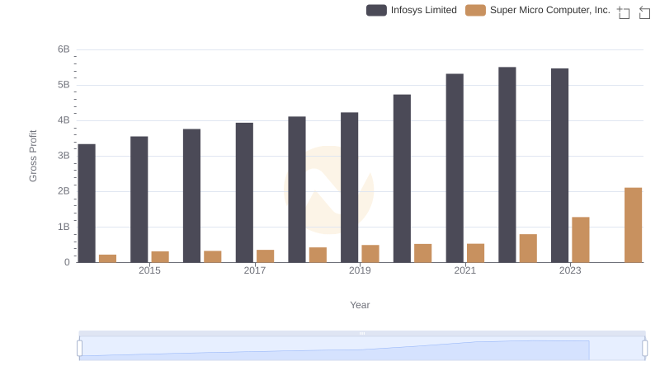This screenshot has width=660, height=380.
Task: Select the Infosys bar for 2023
Action: pos(560,166)
